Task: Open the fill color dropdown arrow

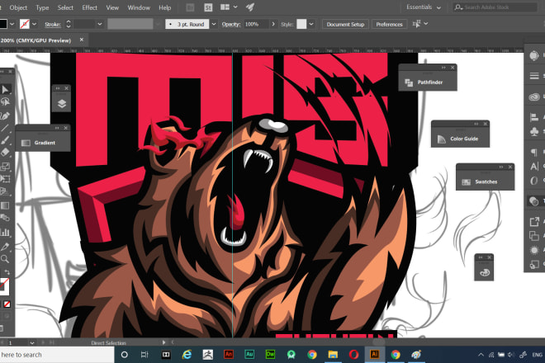Action: click(12, 24)
